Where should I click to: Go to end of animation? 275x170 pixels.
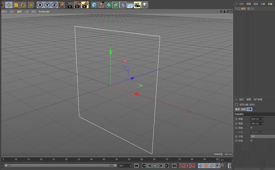[174, 165]
